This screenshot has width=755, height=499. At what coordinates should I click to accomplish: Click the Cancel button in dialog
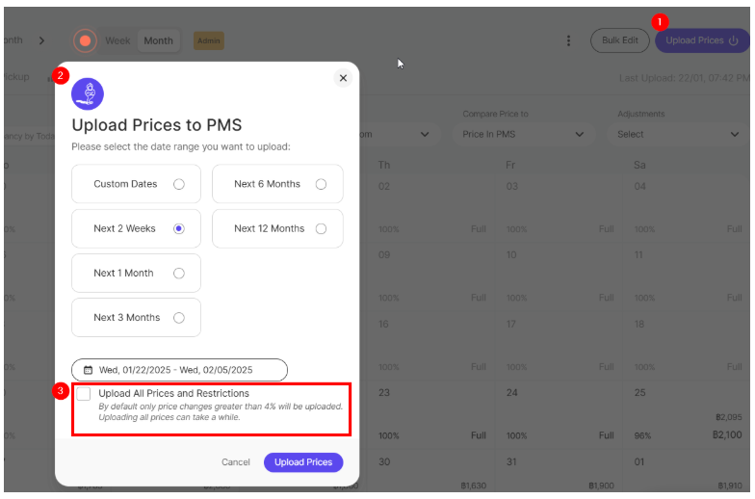[236, 462]
